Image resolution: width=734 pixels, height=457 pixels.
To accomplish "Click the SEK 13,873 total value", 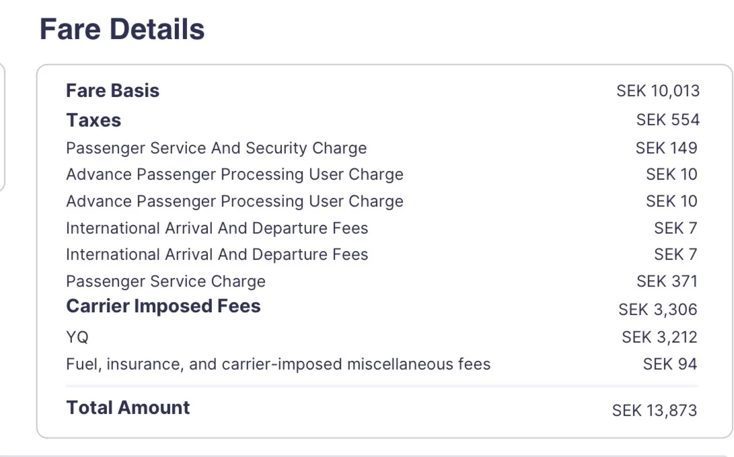I will tap(654, 410).
